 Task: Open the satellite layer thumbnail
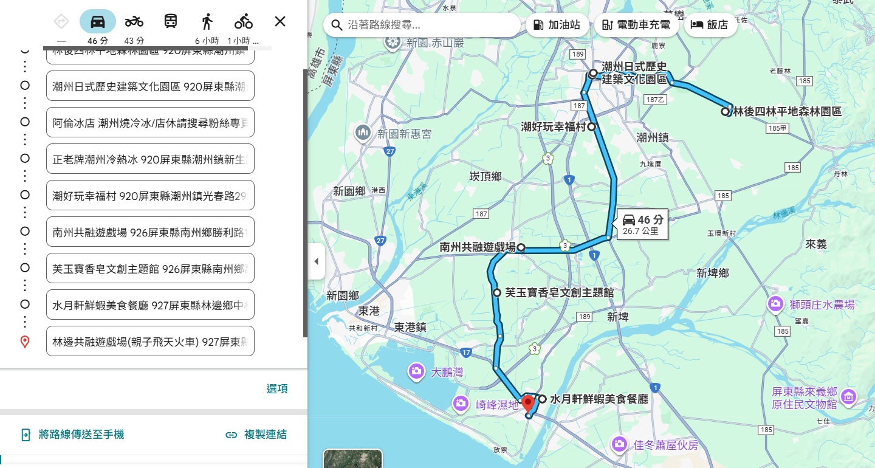(x=352, y=459)
